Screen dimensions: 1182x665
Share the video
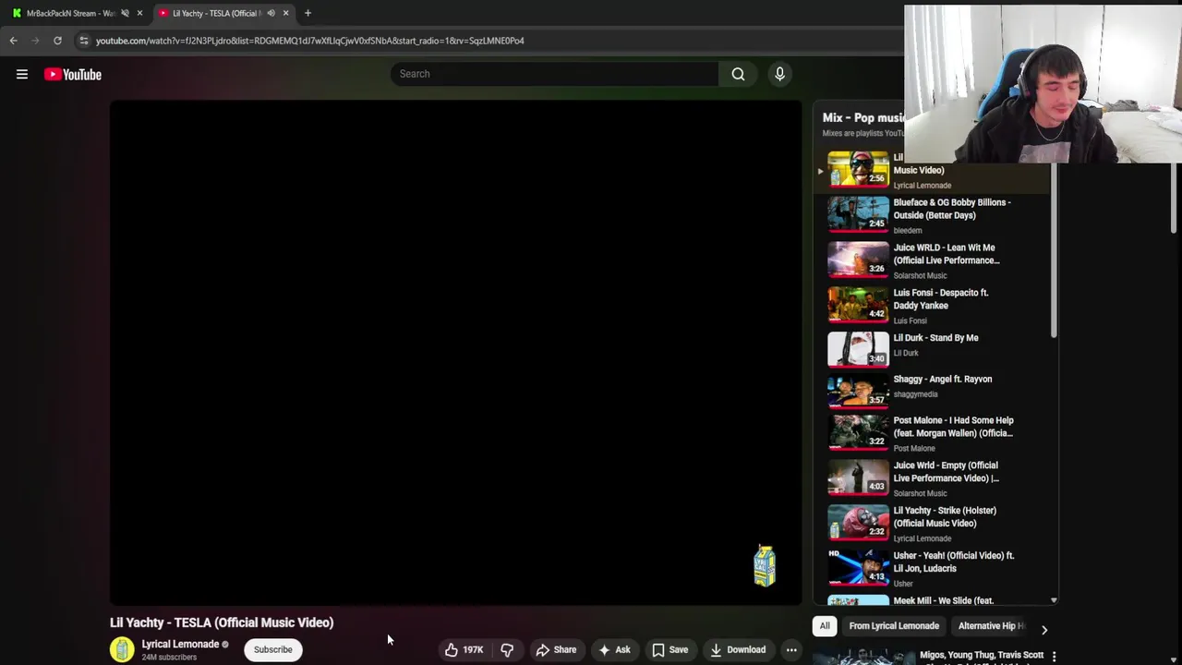click(x=556, y=650)
